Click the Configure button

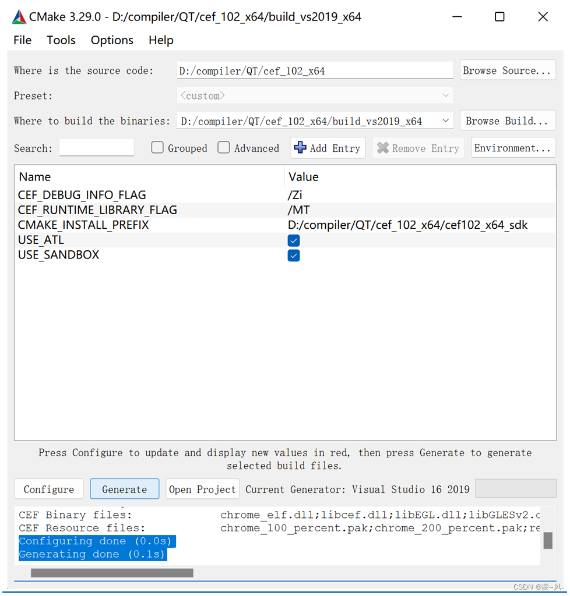click(x=49, y=489)
